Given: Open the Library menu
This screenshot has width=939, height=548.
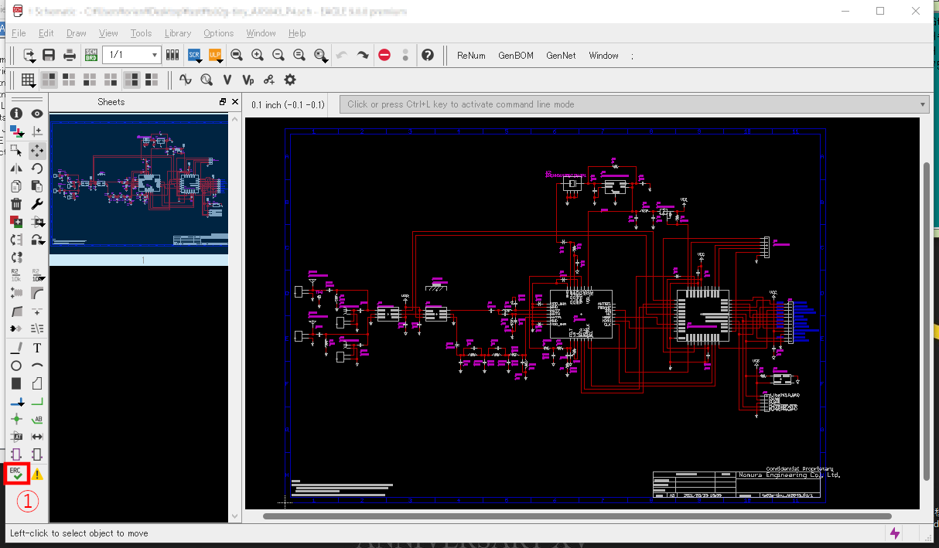Looking at the screenshot, I should point(178,33).
